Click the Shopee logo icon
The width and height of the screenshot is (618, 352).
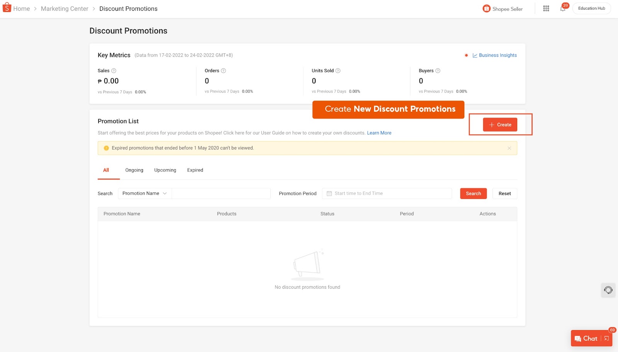[x=6, y=7]
